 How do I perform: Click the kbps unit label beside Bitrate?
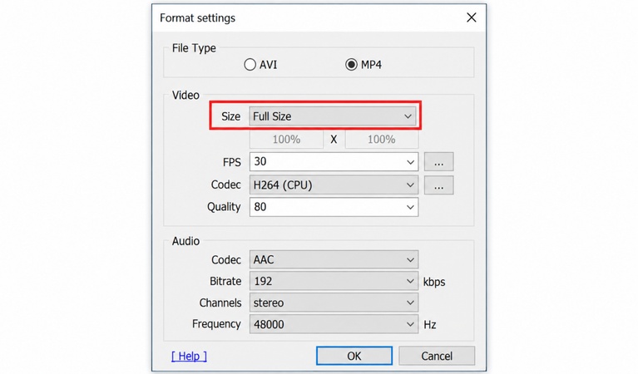click(434, 282)
